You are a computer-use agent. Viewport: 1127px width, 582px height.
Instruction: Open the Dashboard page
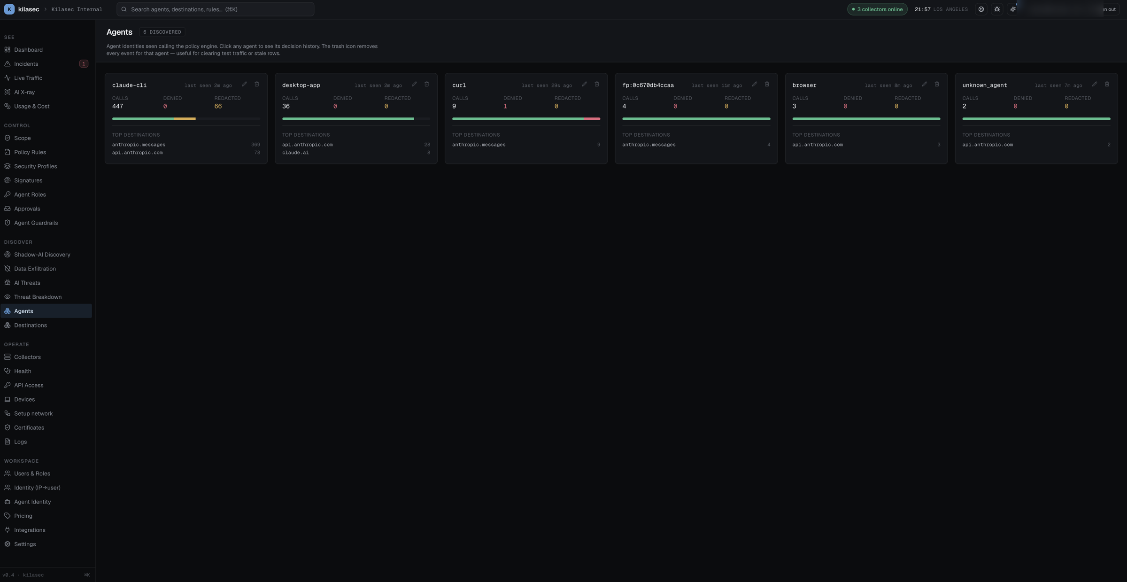46,50
